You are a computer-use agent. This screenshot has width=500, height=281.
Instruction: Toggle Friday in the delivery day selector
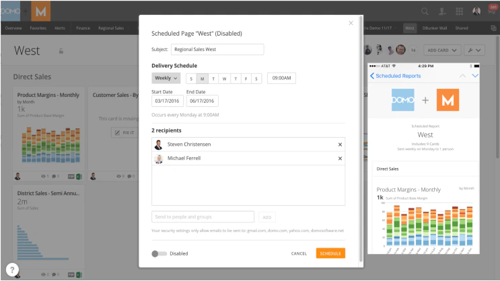(246, 79)
